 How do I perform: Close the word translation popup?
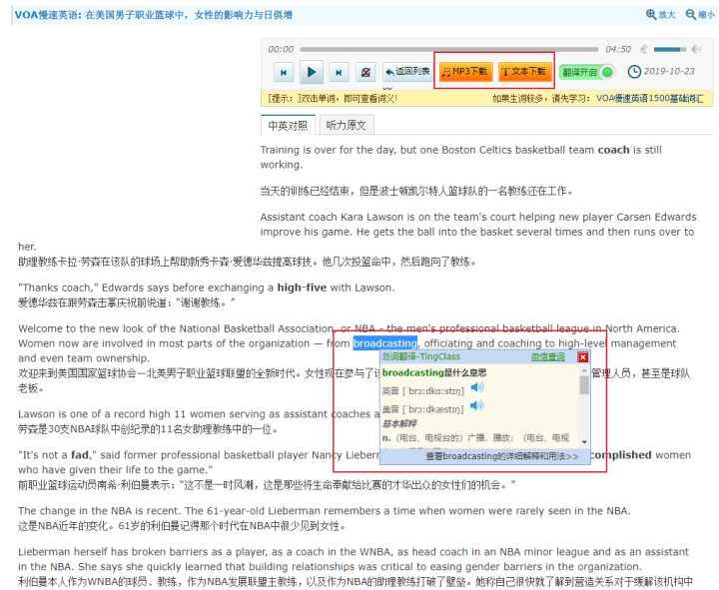pyautogui.click(x=583, y=357)
